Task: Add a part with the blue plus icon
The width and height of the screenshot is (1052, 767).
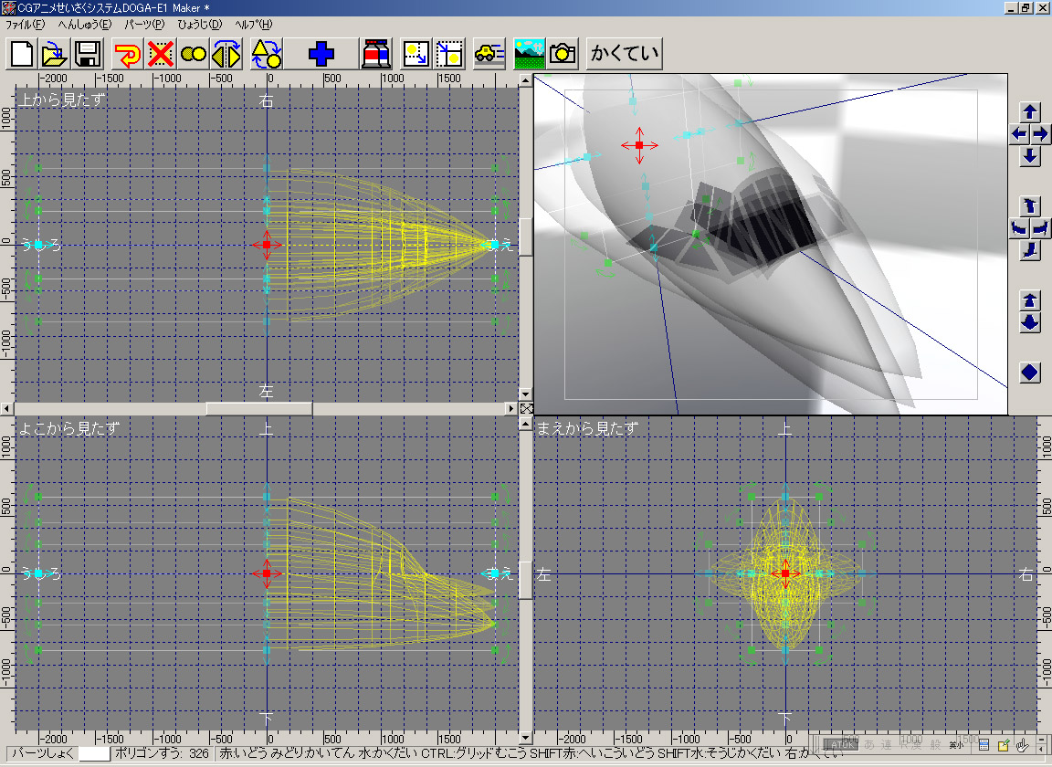Action: tap(321, 54)
